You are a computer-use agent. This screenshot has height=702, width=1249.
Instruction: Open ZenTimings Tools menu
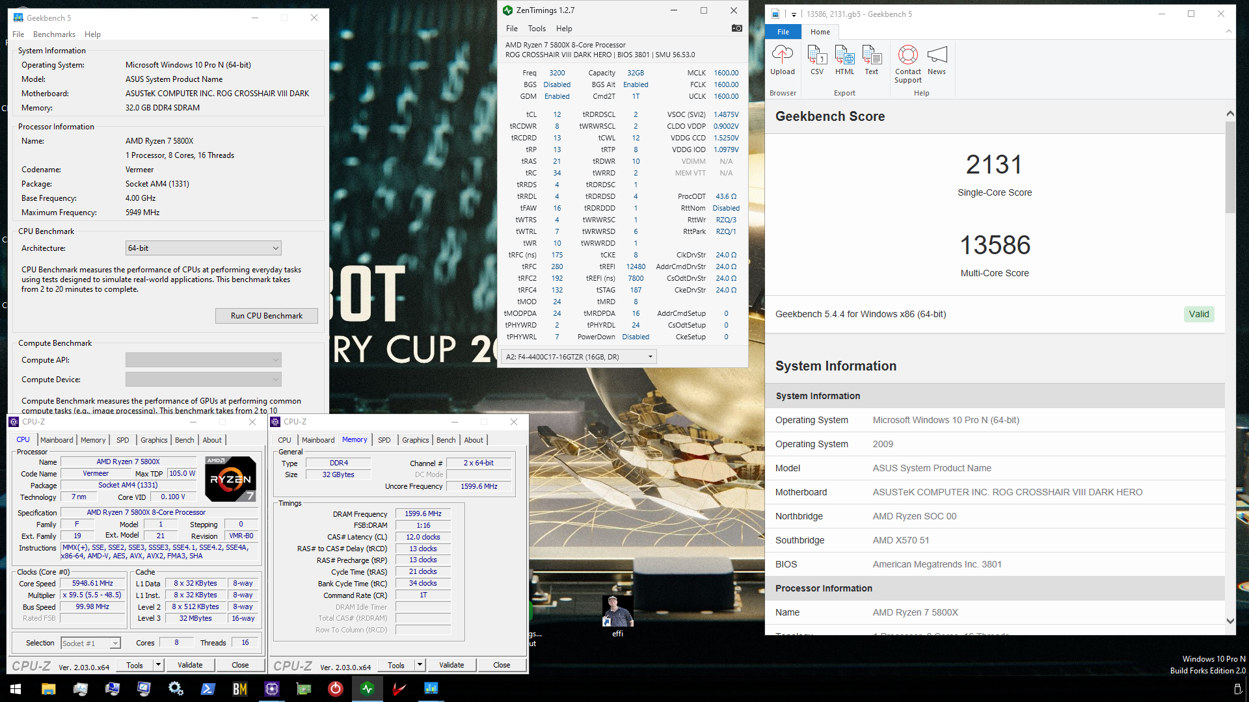537,29
